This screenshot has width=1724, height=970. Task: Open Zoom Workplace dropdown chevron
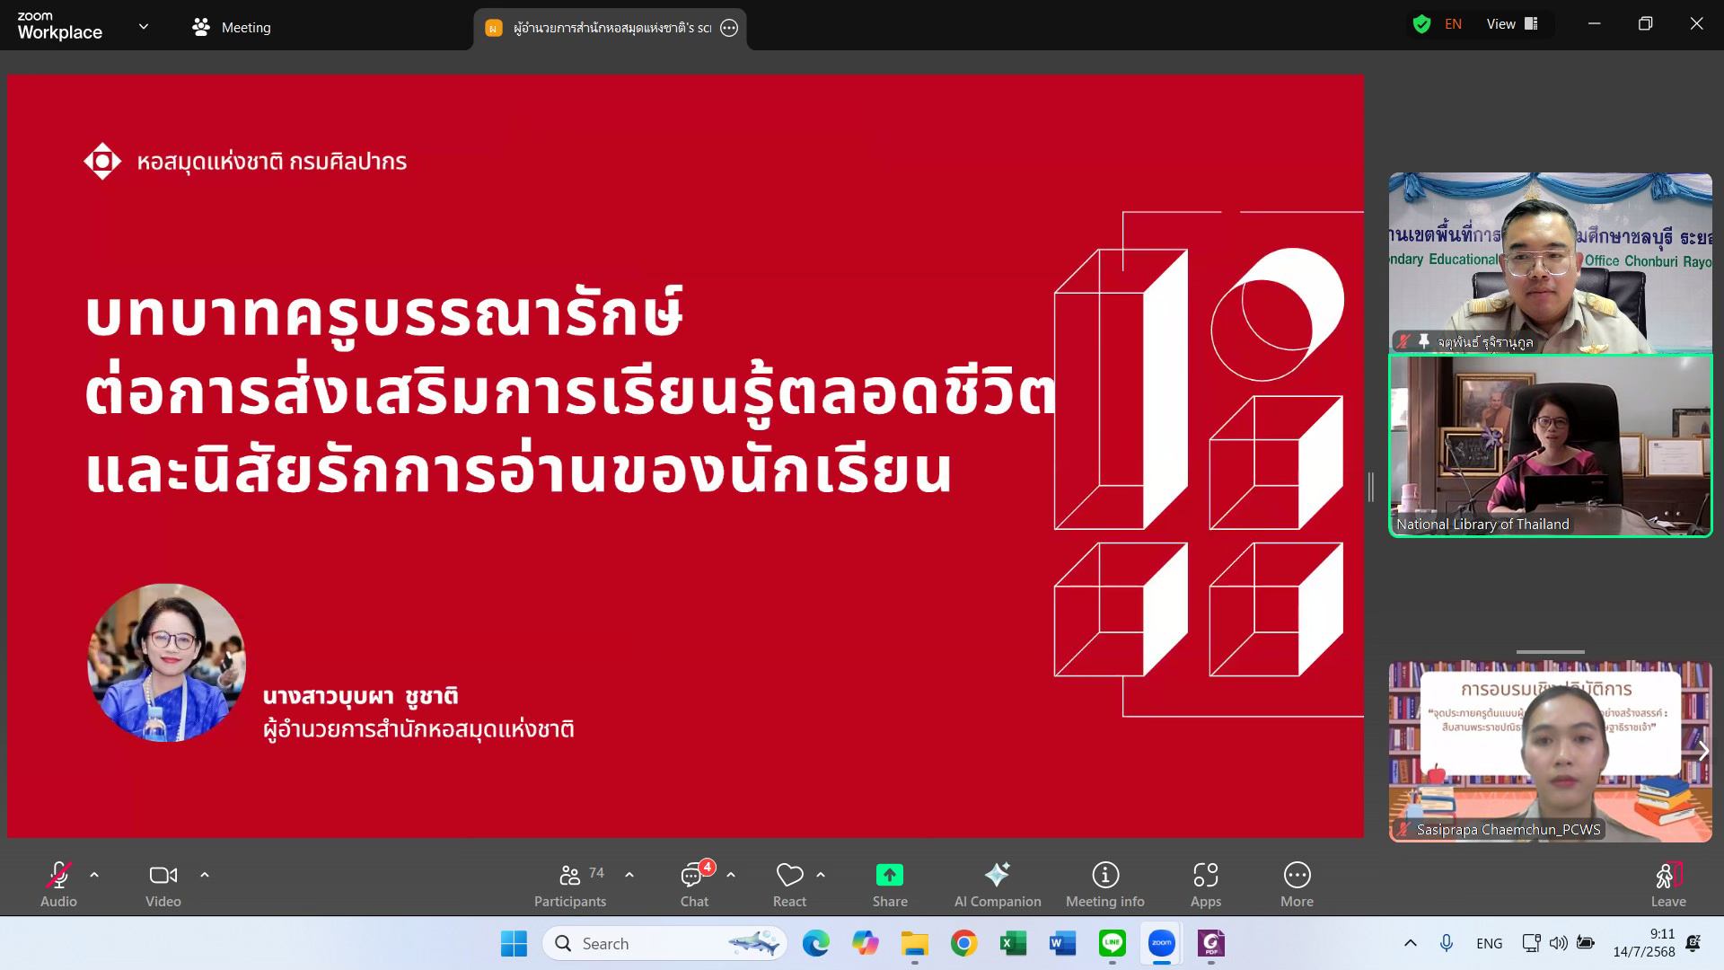point(144,27)
